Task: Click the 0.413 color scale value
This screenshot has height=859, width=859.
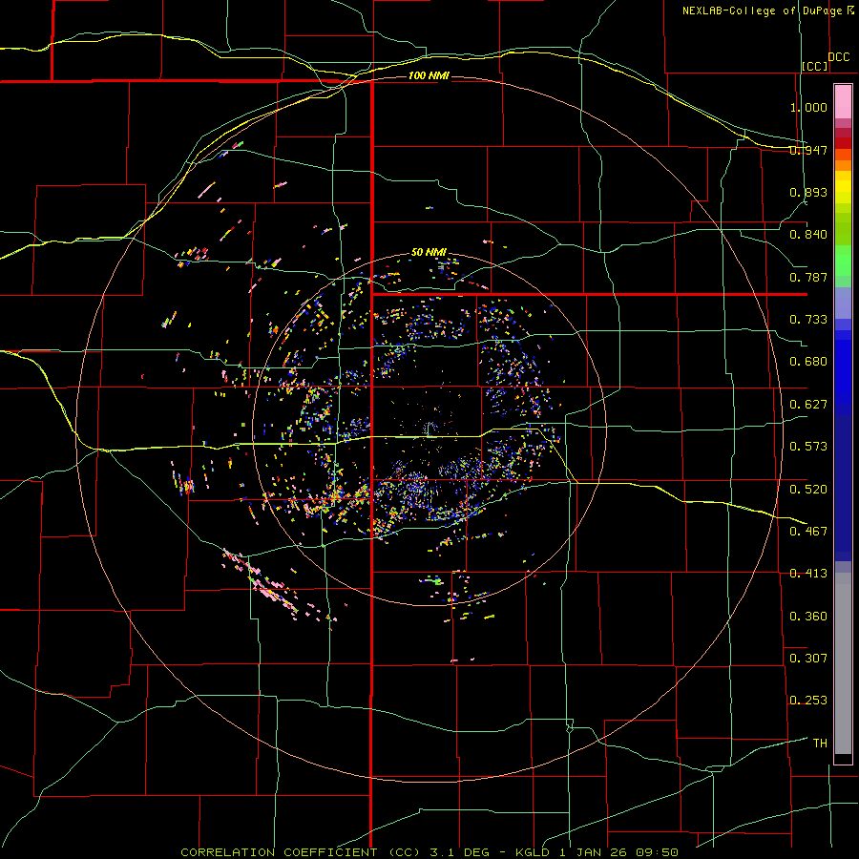Action: pos(808,574)
